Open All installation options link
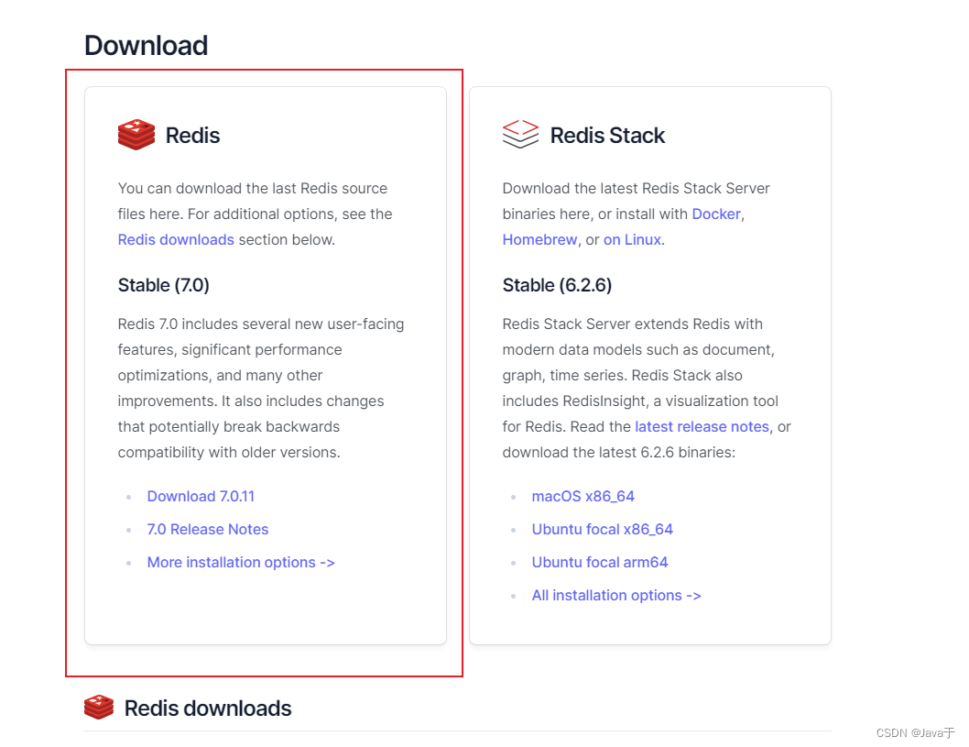969x747 pixels. pyautogui.click(x=615, y=595)
